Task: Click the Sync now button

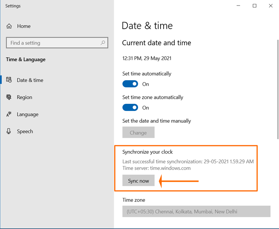Action: click(x=139, y=181)
